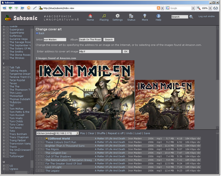Jump to letter T in the index

64,20
